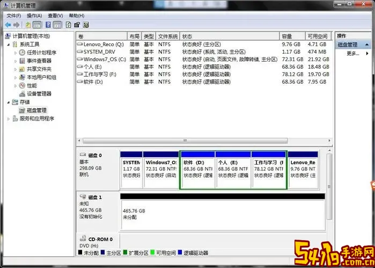Open 本地用户和组 tree item
375x268 pixels.
[x=41, y=77]
